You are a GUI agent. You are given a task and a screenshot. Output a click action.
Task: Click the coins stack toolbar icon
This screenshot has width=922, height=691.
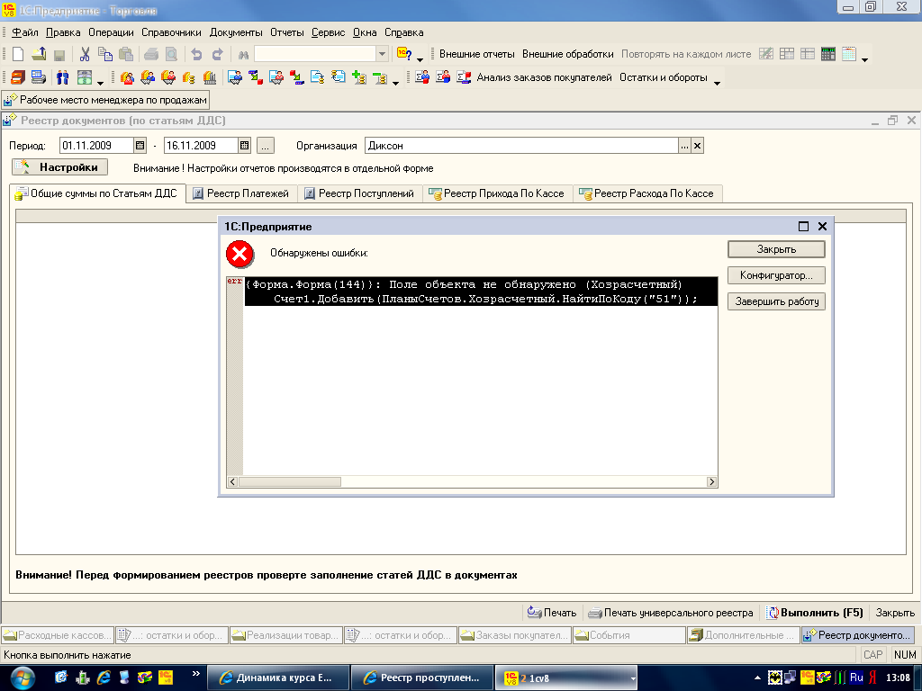[x=189, y=77]
